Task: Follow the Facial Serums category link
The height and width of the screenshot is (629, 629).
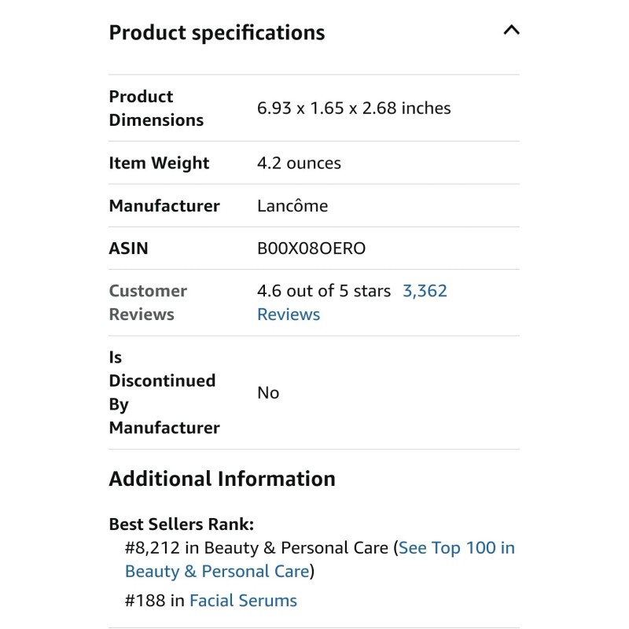Action: point(243,601)
